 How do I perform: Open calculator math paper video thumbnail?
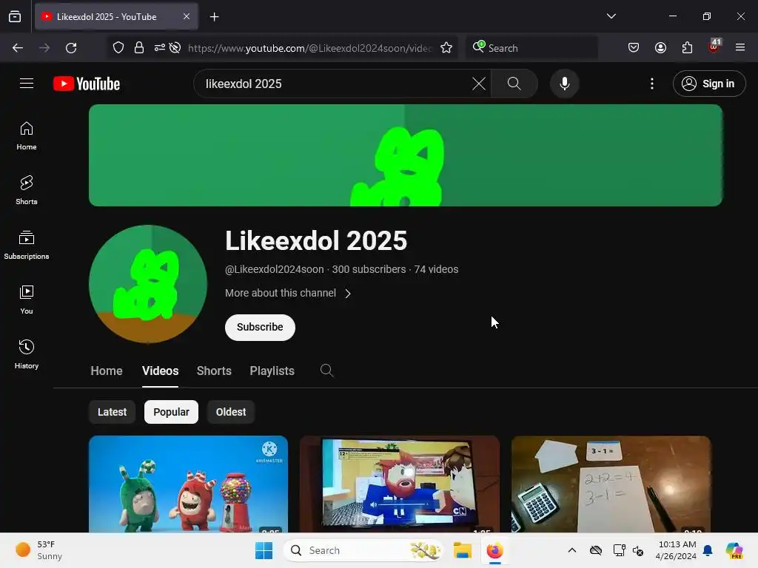(x=611, y=484)
